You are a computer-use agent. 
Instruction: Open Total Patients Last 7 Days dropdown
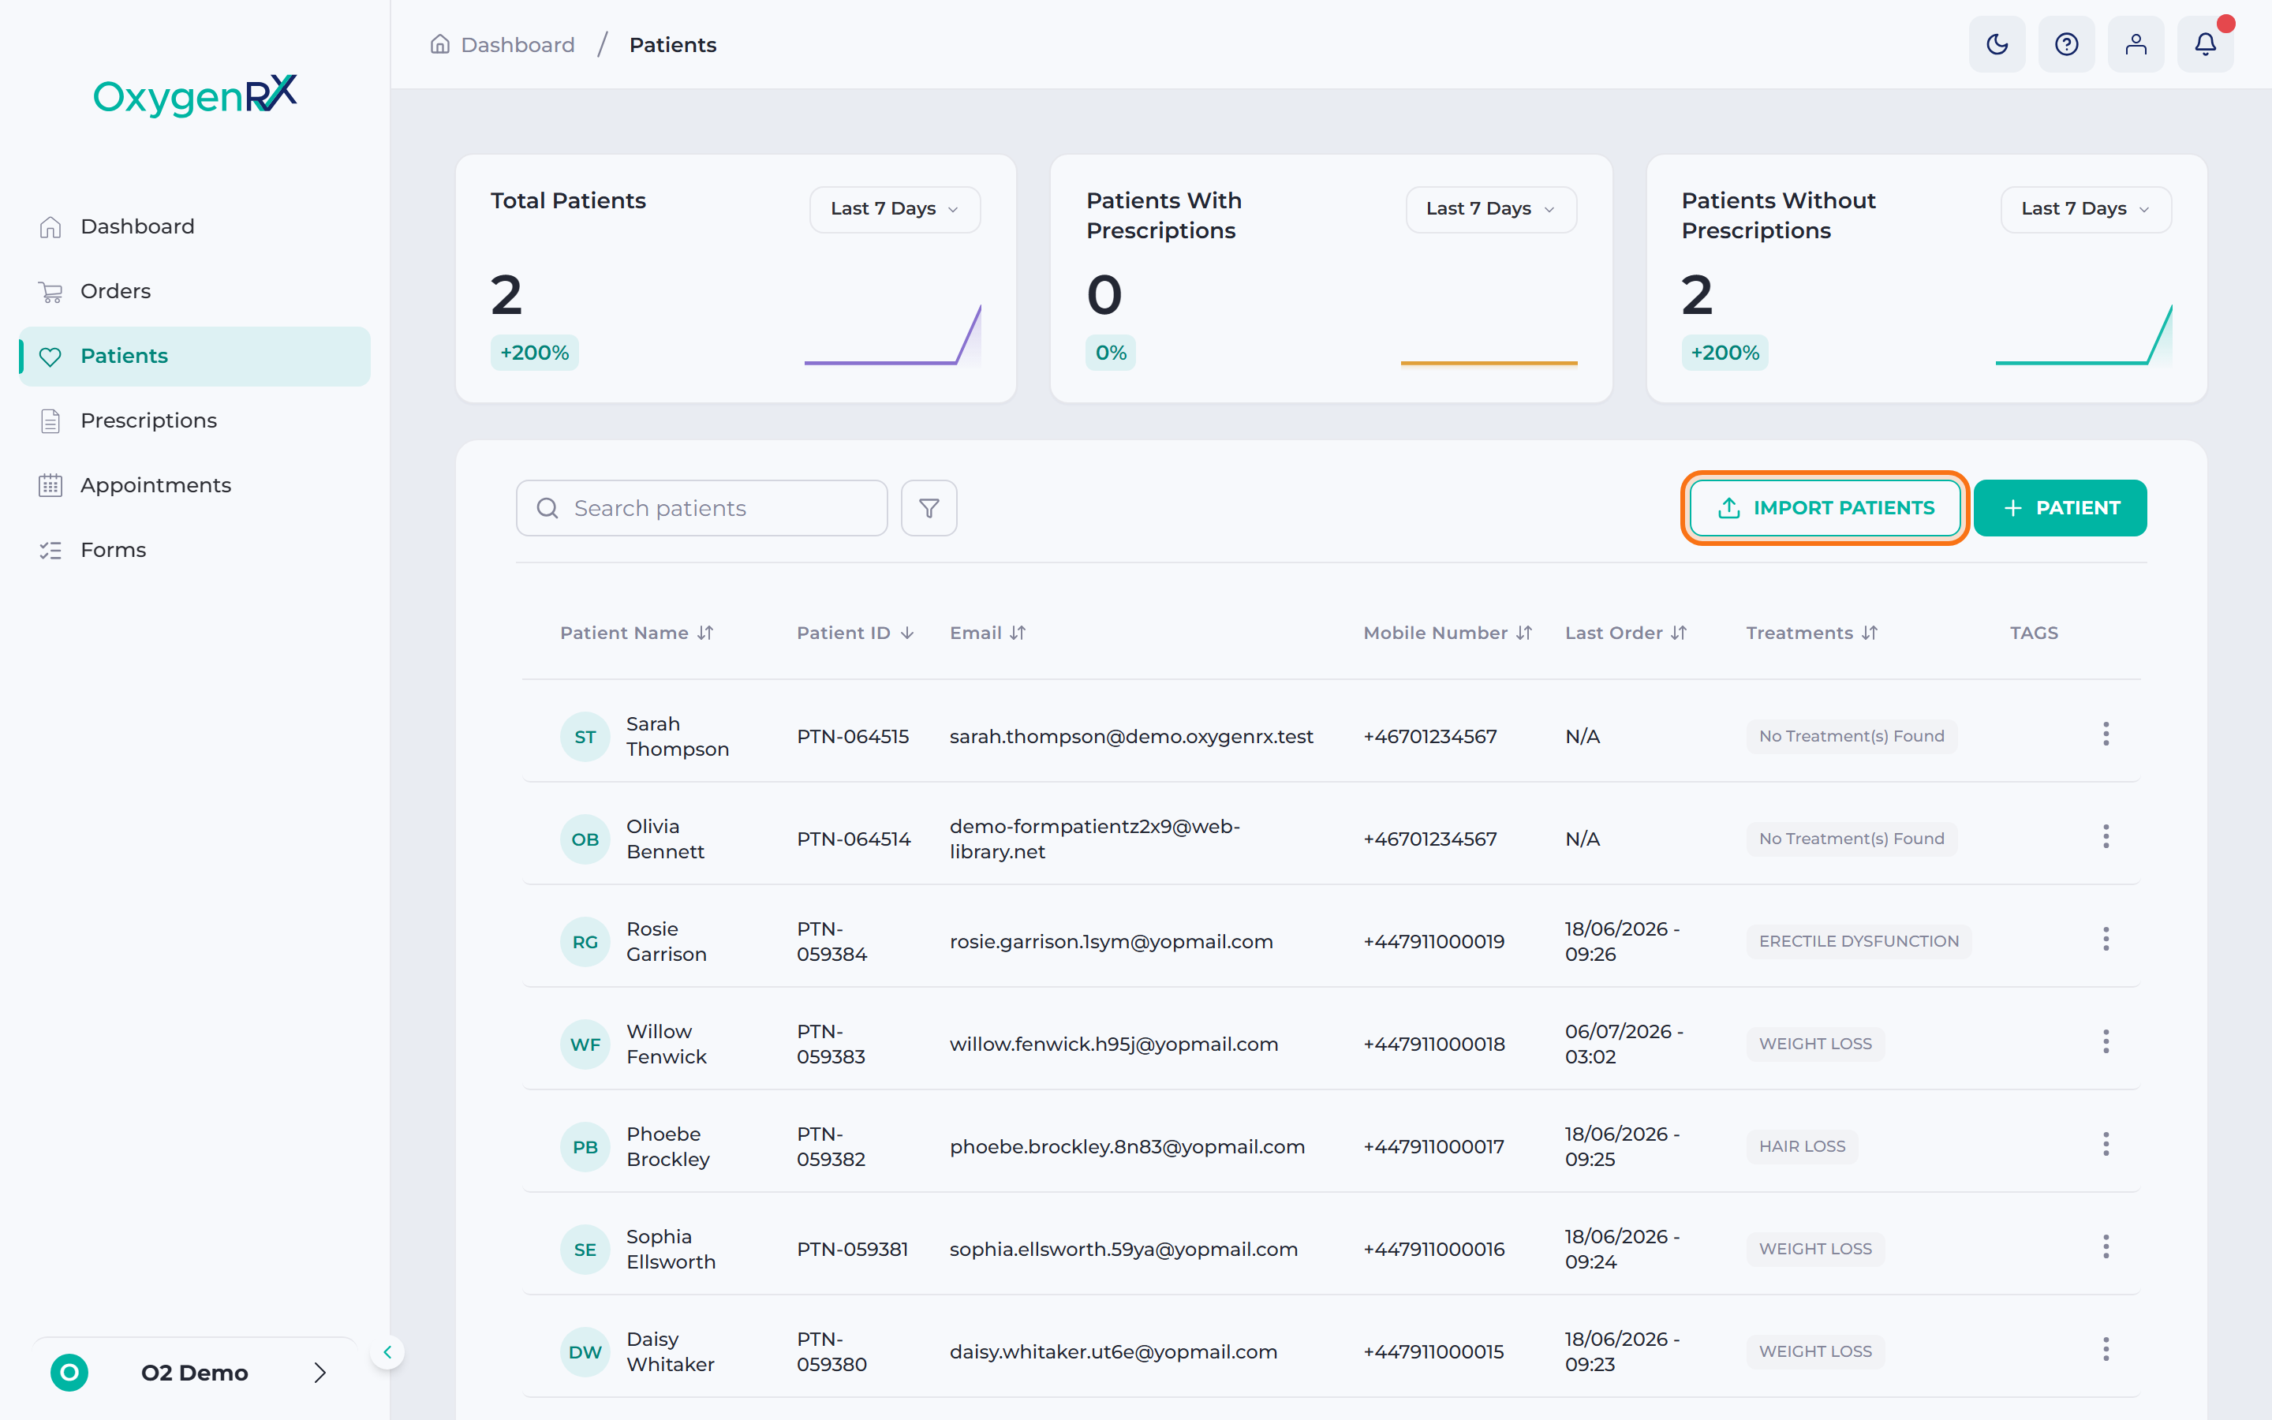point(895,208)
